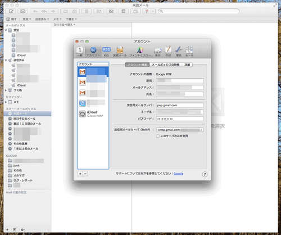Open the flag color dropdown arrow
The width and height of the screenshot is (281, 235).
coord(153,11)
